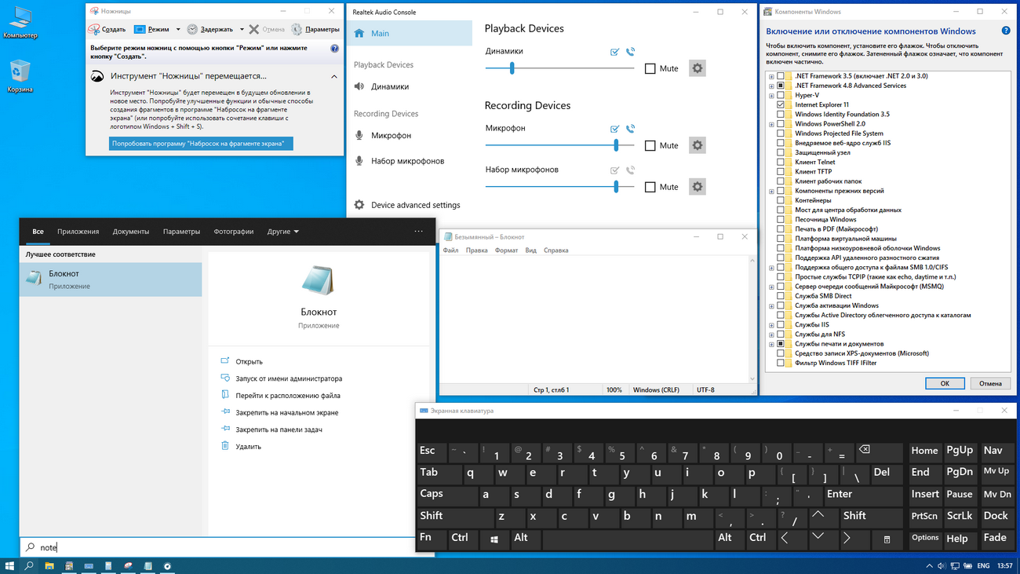Open the settings gear for Динамики playback device
This screenshot has height=574, width=1020.
pyautogui.click(x=697, y=68)
